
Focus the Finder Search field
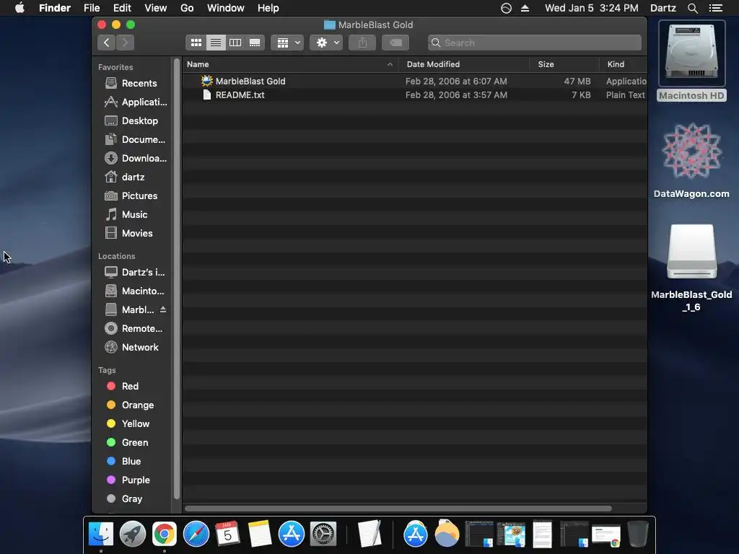point(535,43)
